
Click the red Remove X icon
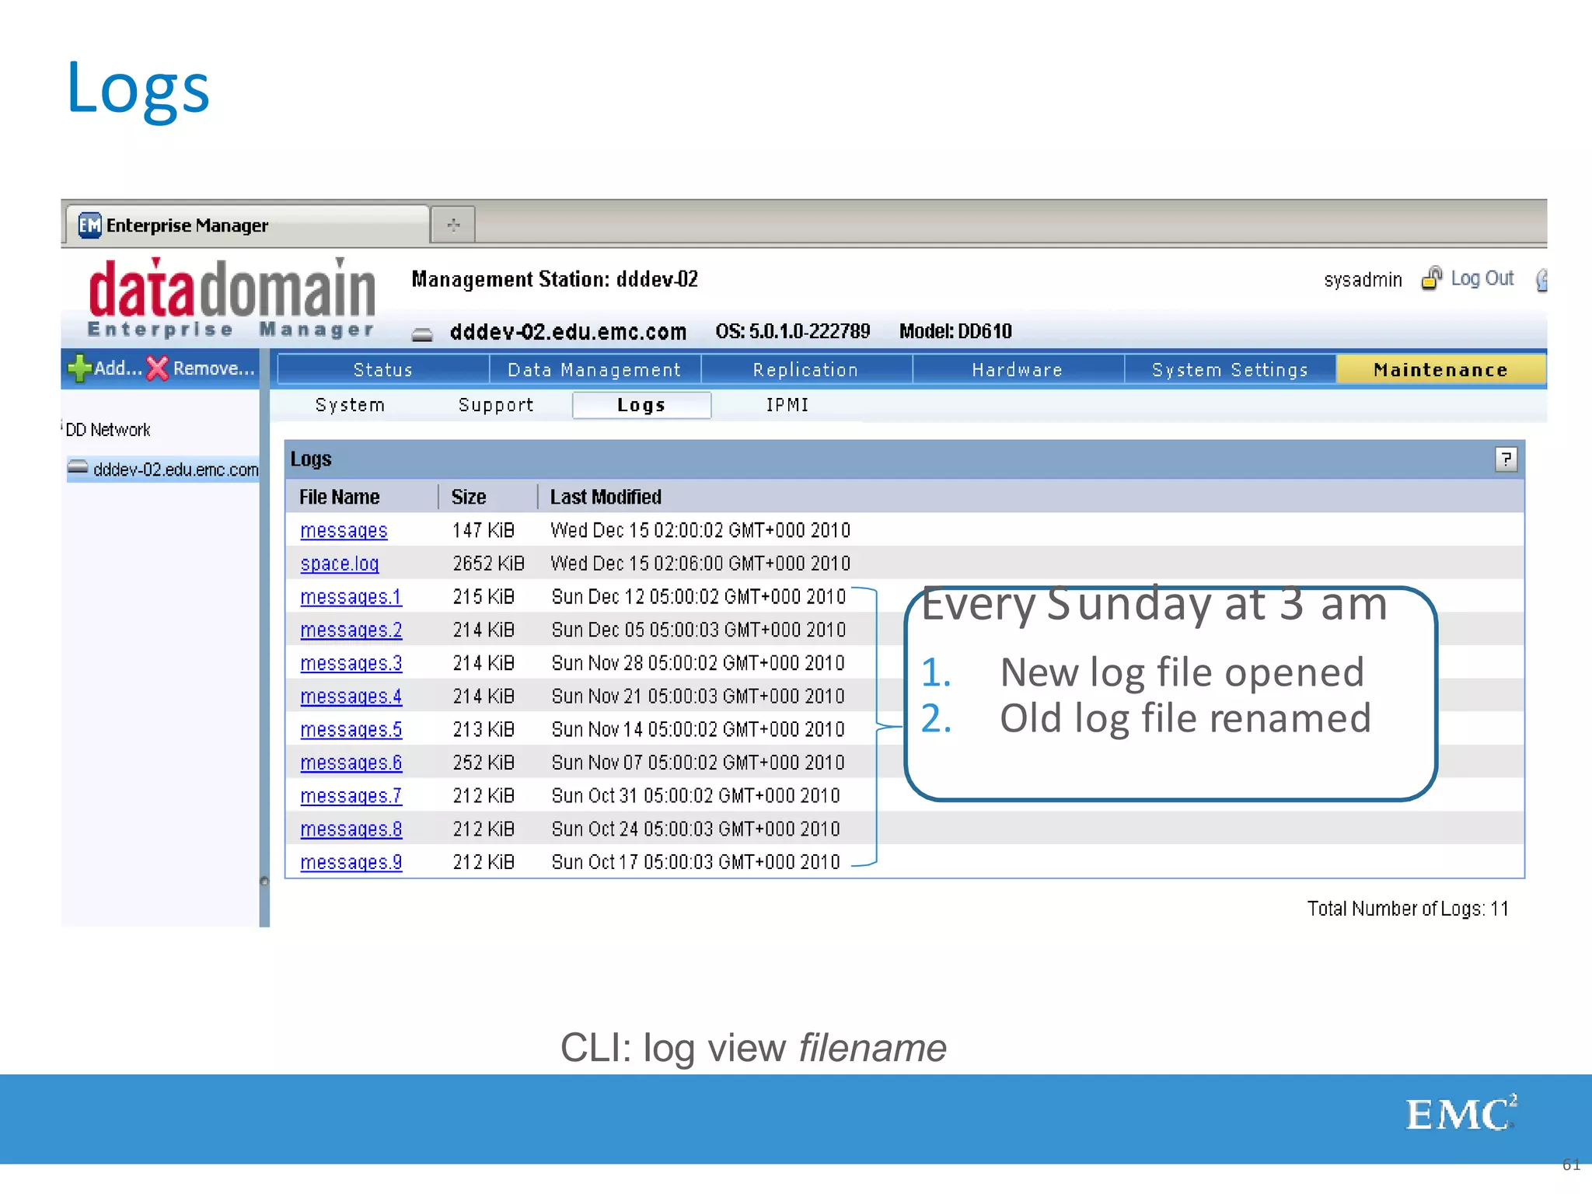158,368
